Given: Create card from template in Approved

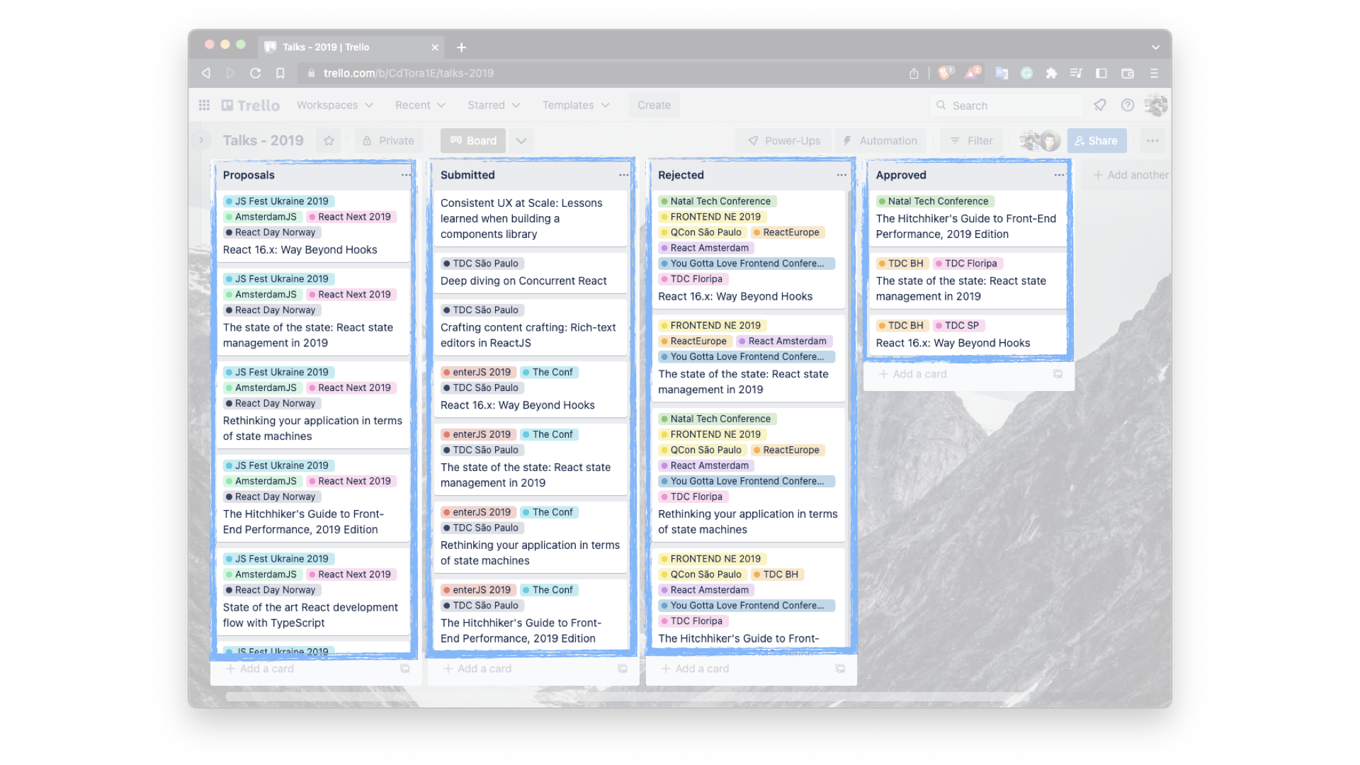Looking at the screenshot, I should tap(1058, 374).
